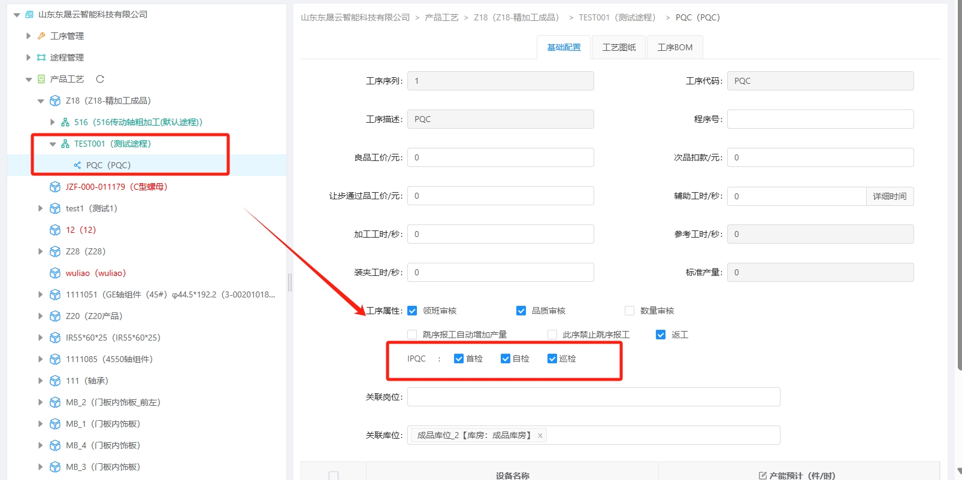Click the cube icon of Z20 (Z20产品)
The height and width of the screenshot is (480, 962).
[55, 316]
